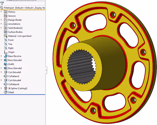
Task: Expand the Cut-Extrude4 feature
Action: click(x=1, y=80)
